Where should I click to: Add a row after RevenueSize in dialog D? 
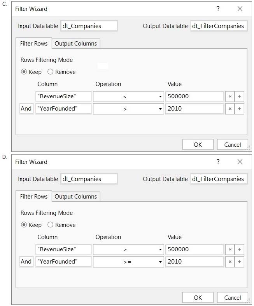(x=239, y=250)
